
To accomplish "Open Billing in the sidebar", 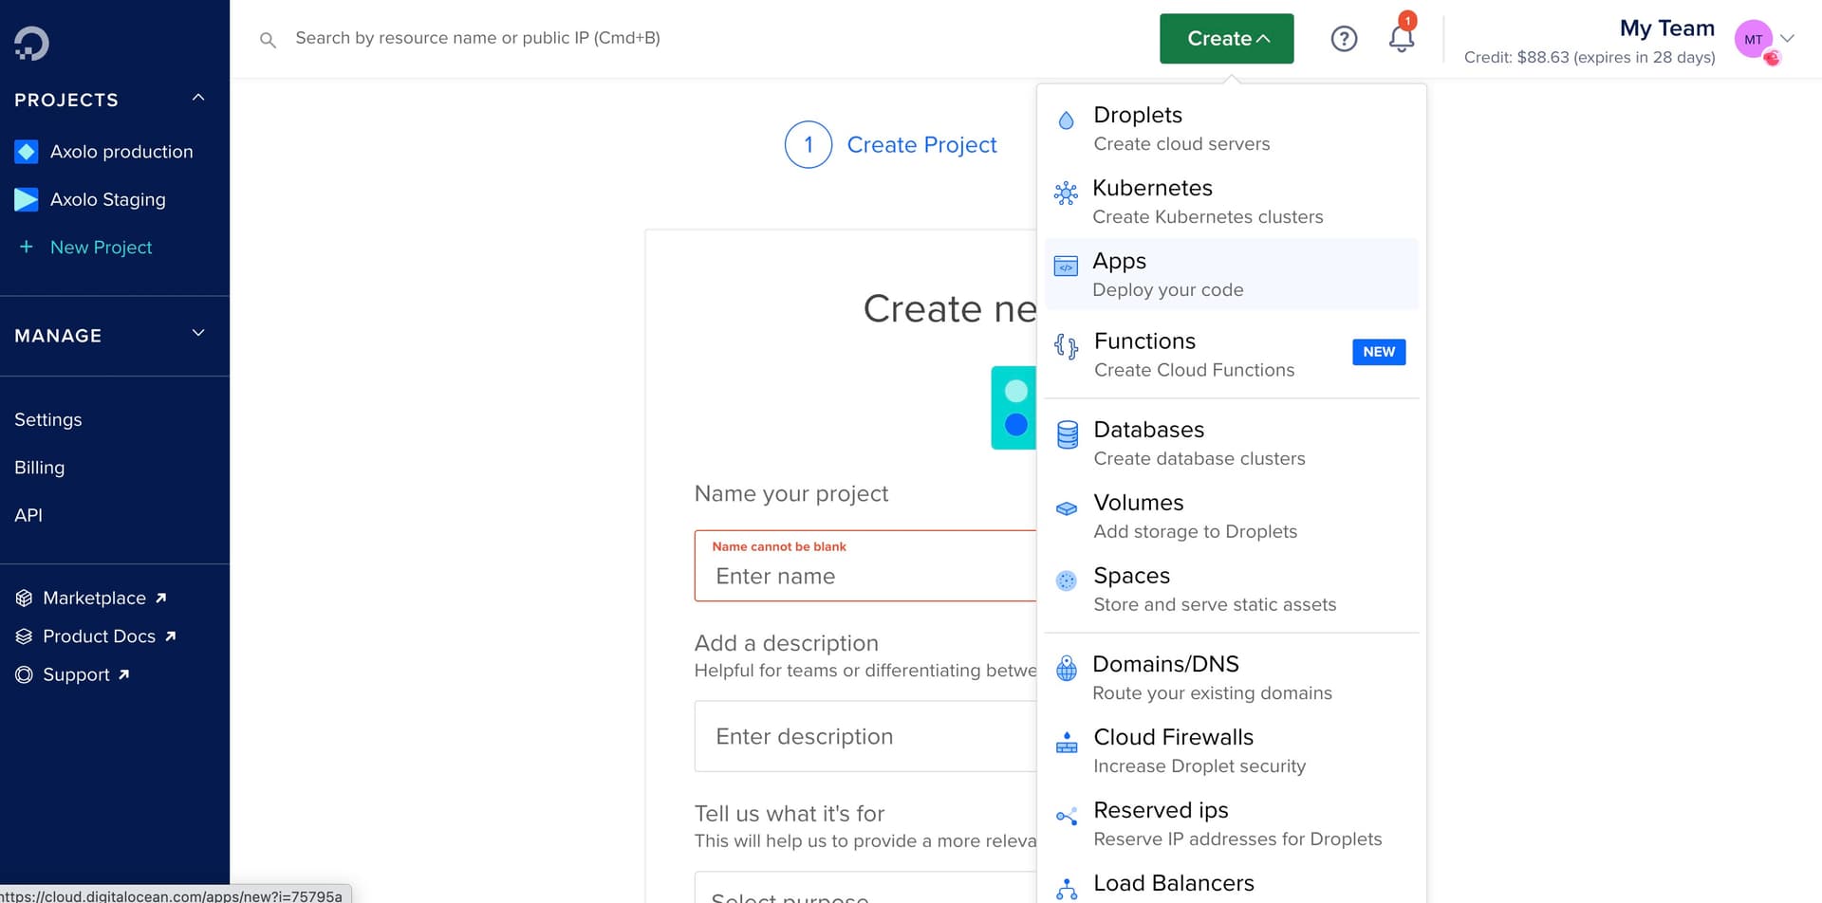I will (40, 468).
